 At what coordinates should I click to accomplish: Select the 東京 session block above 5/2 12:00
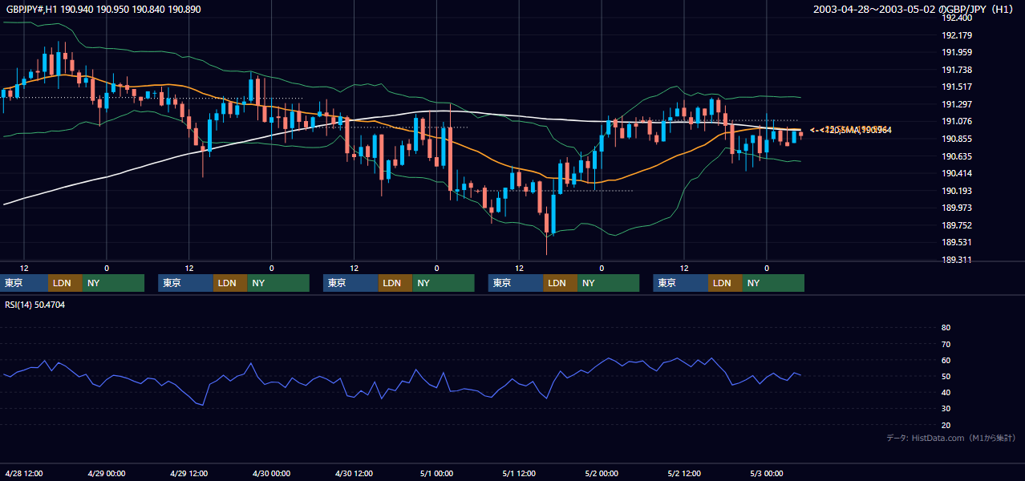click(x=681, y=283)
